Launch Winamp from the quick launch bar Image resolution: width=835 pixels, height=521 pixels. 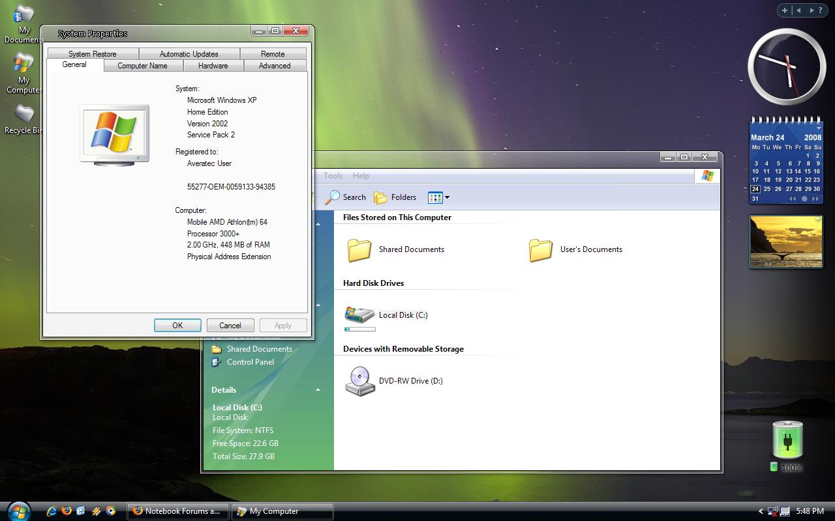(96, 511)
